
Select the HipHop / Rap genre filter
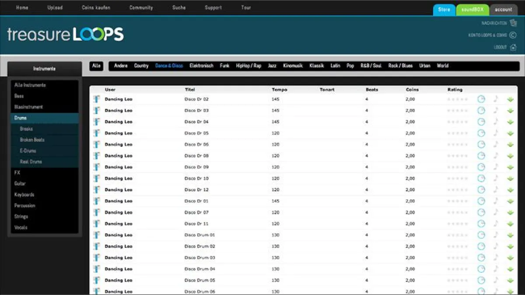[x=248, y=66]
